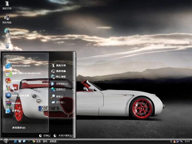Switch to the 桌面 - 壁纸 taskbar window
192x144 pixels.
[46, 141]
